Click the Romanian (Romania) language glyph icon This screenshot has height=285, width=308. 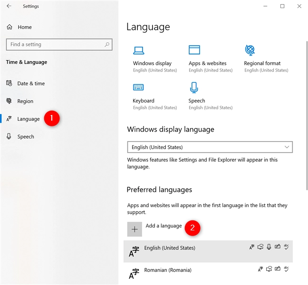pyautogui.click(x=134, y=274)
